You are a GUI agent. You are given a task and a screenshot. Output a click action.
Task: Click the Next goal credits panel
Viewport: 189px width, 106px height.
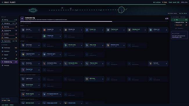pos(9,100)
